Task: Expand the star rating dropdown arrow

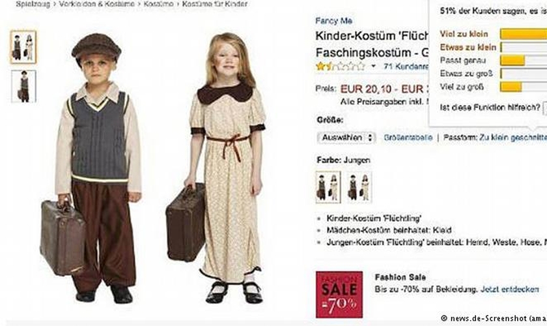Action: [x=373, y=66]
